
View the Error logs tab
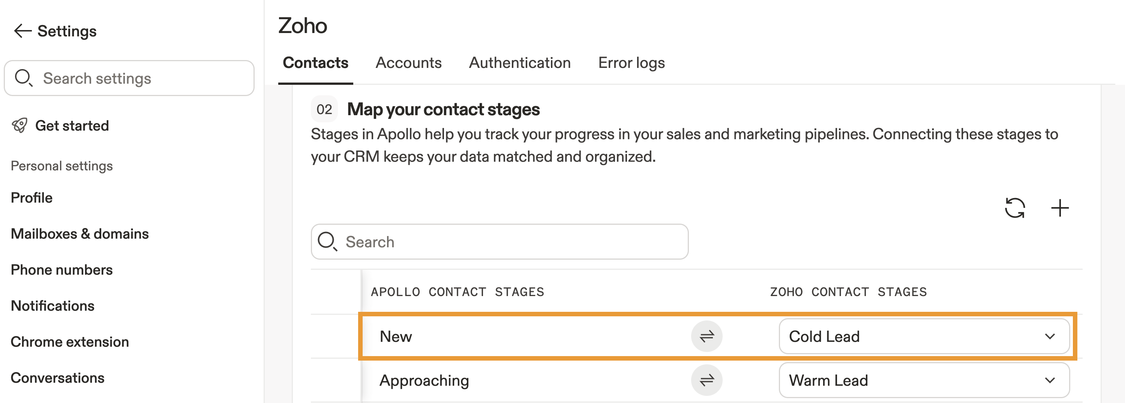[x=631, y=63]
